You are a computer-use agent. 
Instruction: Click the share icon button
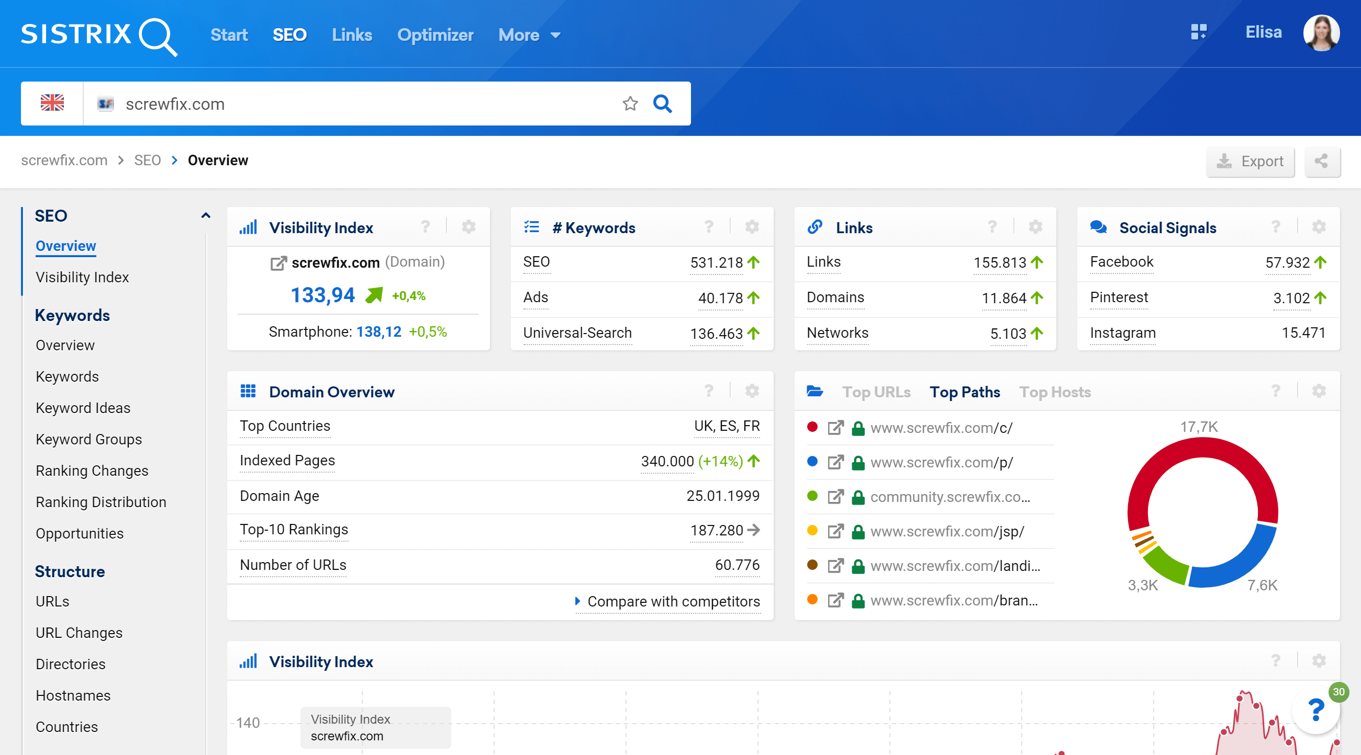coord(1321,162)
